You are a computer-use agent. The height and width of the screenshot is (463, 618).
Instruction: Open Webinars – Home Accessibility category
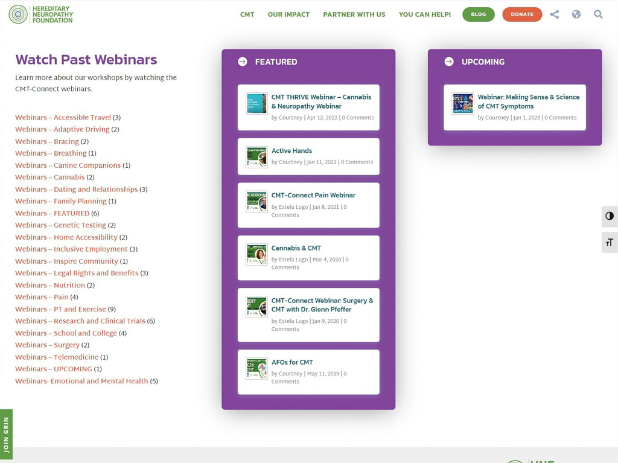[x=66, y=237]
